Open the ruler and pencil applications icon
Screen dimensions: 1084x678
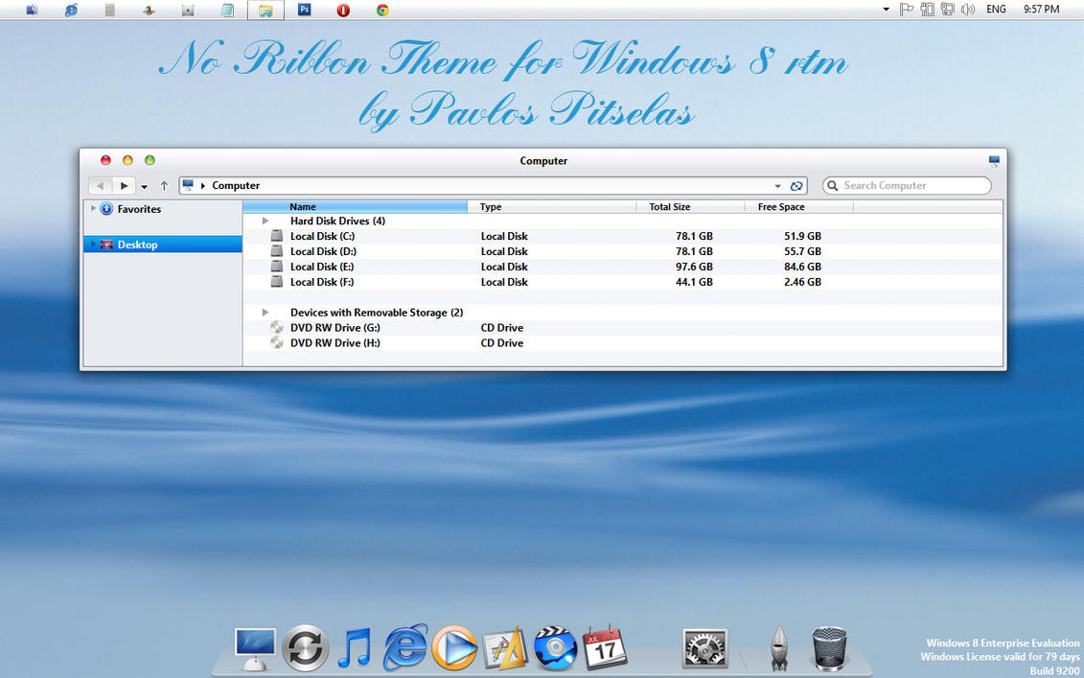point(505,649)
